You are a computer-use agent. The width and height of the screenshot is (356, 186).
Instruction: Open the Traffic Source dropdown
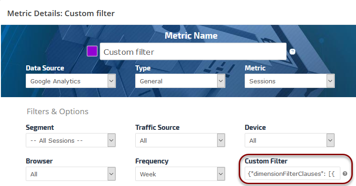point(180,140)
